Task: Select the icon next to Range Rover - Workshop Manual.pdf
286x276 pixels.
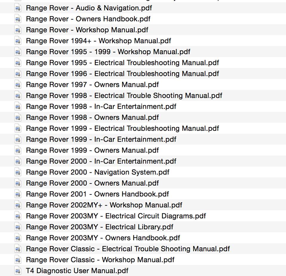Action: point(18,30)
